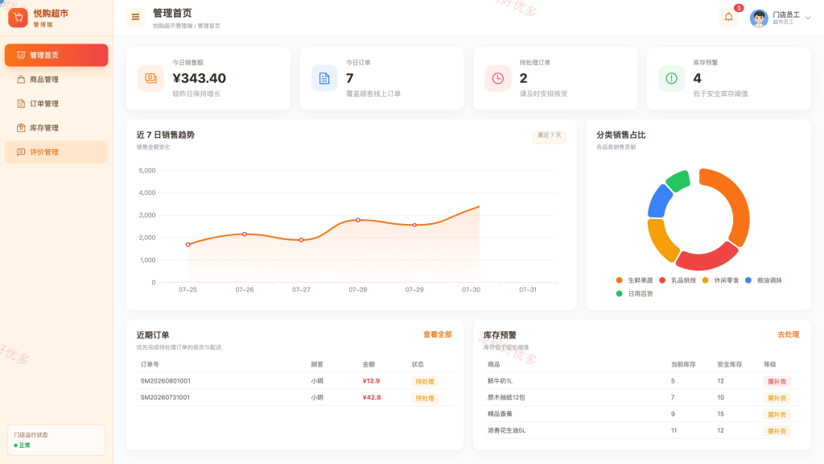Toggle 乳品烘焙 legend red swatch
The image size is (824, 464).
(662, 280)
